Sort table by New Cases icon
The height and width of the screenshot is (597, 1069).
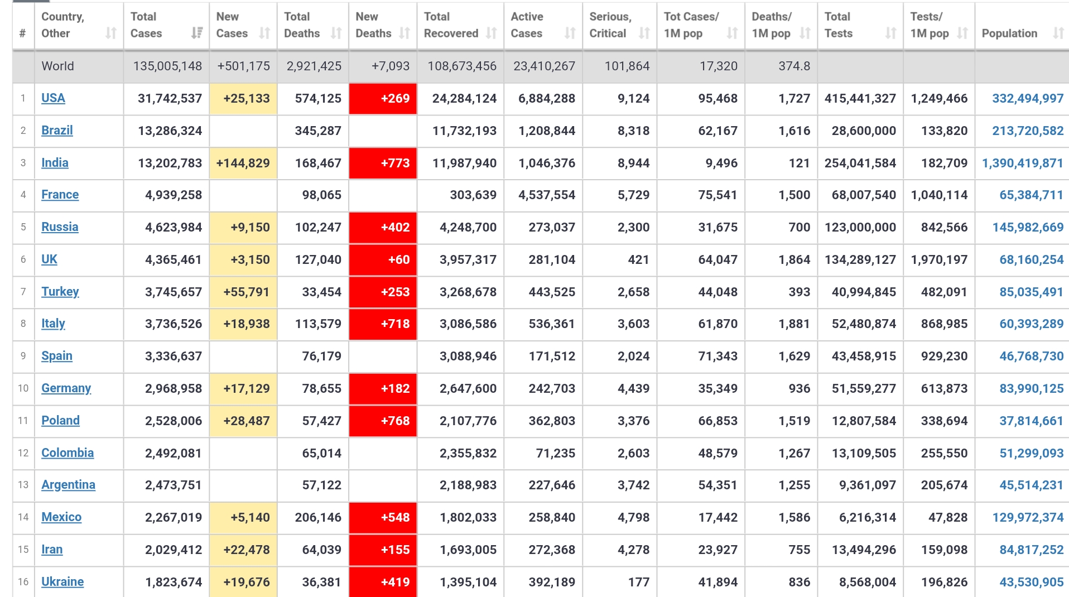(264, 33)
